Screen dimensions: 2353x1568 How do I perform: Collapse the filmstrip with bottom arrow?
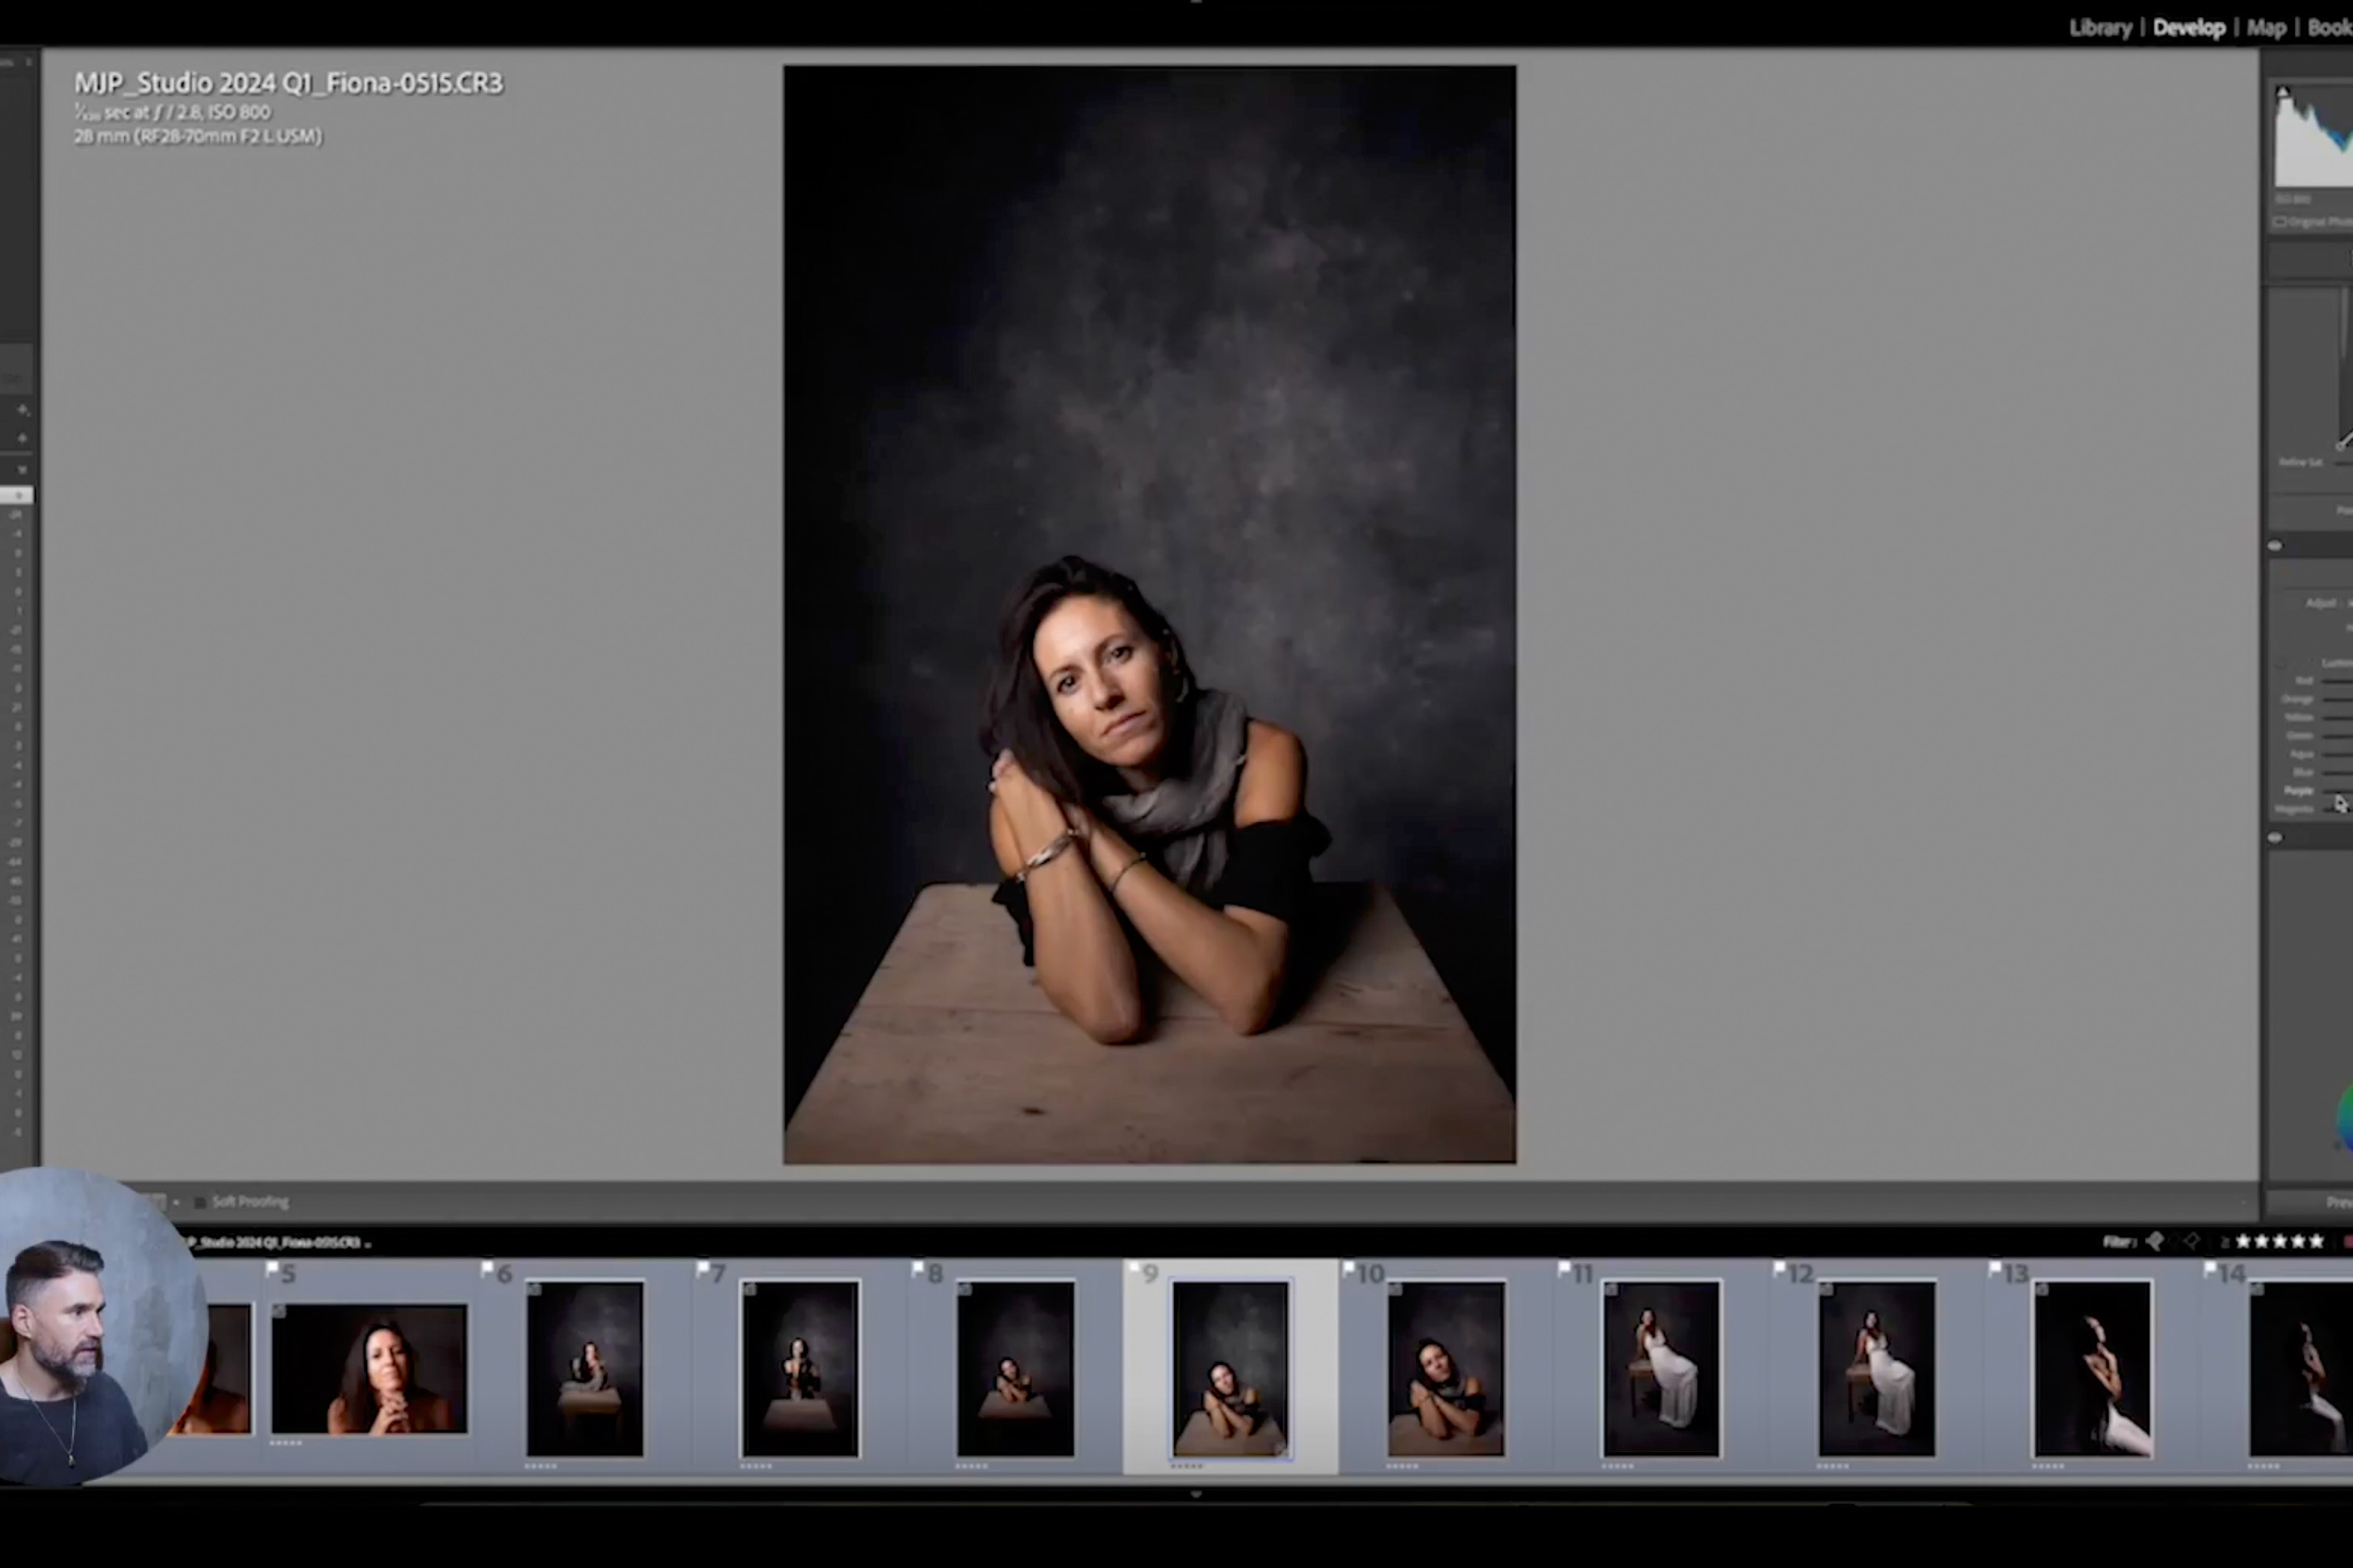click(1196, 1494)
